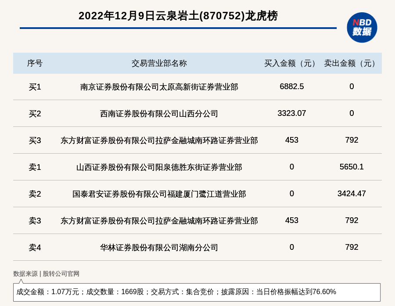Click the 东方财富证券 branch name in row 卖3
The image size is (395, 306).
159,221
